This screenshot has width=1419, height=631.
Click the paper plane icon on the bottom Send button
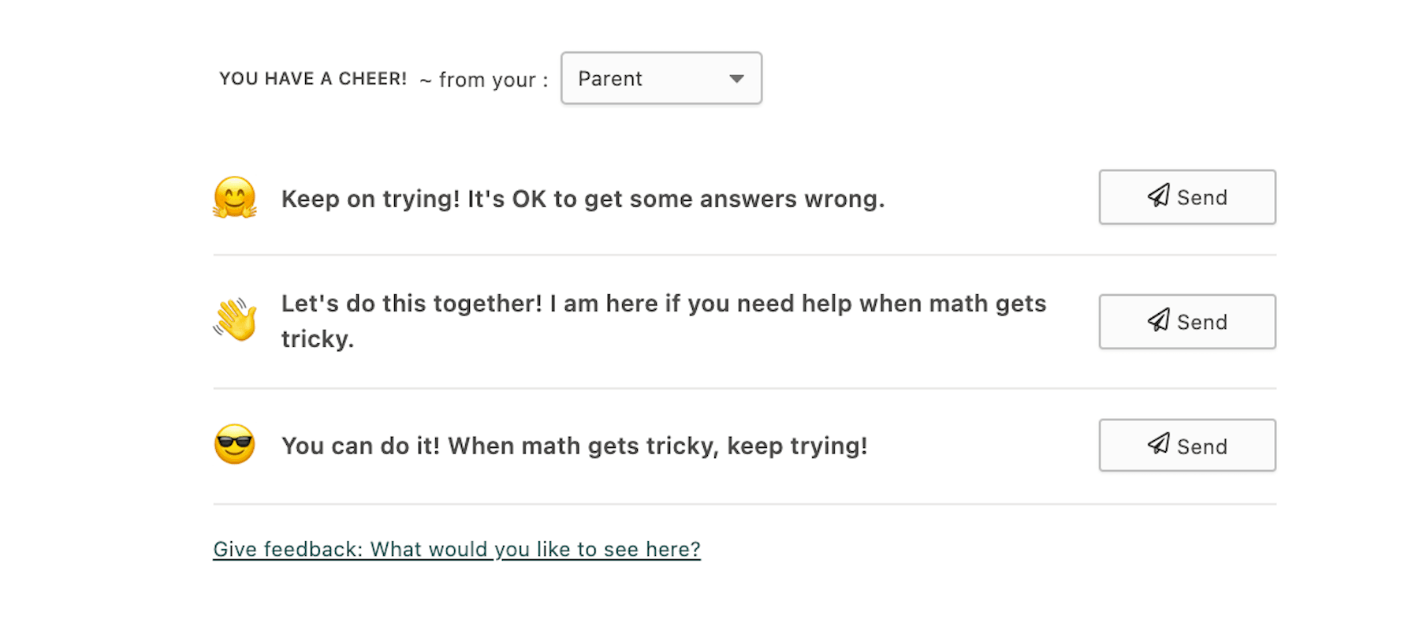point(1157,444)
